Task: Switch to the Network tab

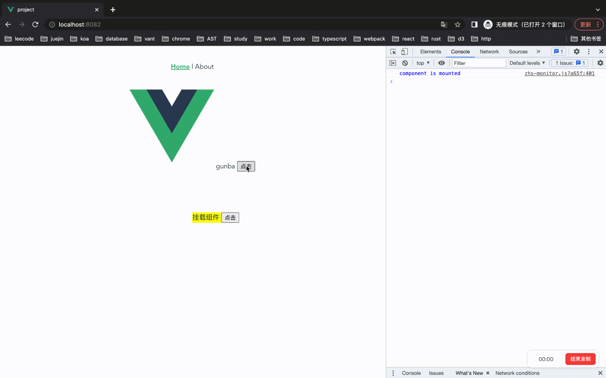Action: [489, 51]
